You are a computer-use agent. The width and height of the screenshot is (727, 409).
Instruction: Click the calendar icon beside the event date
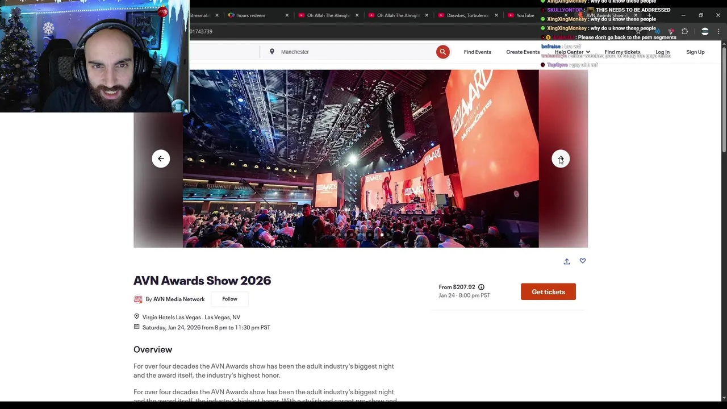(136, 327)
